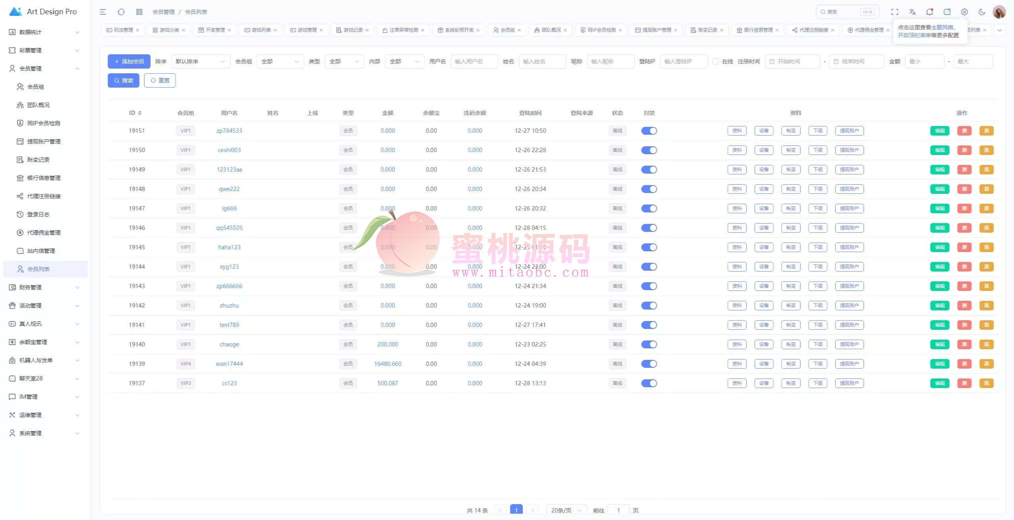Image resolution: width=1014 pixels, height=520 pixels.
Task: Switch to dark mode moon icon
Action: [982, 12]
